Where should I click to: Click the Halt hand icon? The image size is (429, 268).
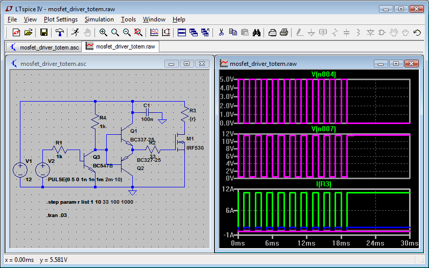pos(87,33)
